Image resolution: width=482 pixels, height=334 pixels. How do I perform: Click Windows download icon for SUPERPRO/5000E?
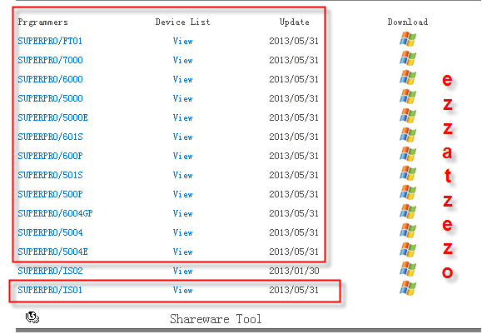(x=408, y=116)
